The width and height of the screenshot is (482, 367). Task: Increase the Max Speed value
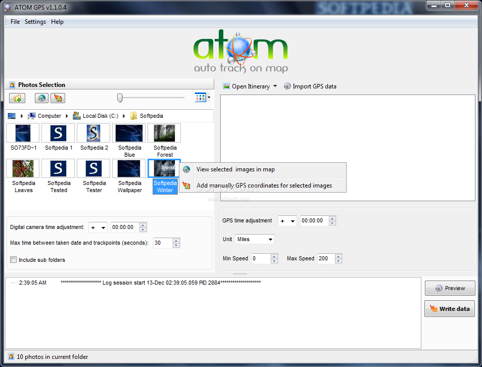tap(339, 257)
